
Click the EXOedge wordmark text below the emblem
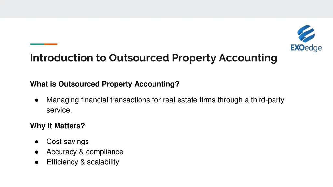[x=306, y=48]
